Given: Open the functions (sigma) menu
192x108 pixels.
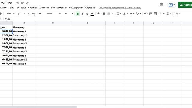Looking at the screenshot, I should pyautogui.click(x=169, y=14).
